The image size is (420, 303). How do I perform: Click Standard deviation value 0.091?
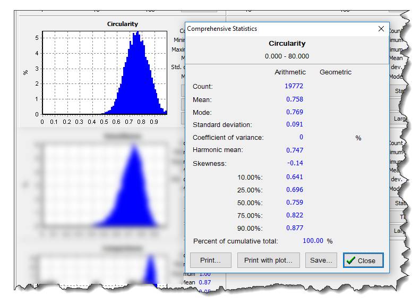click(295, 124)
